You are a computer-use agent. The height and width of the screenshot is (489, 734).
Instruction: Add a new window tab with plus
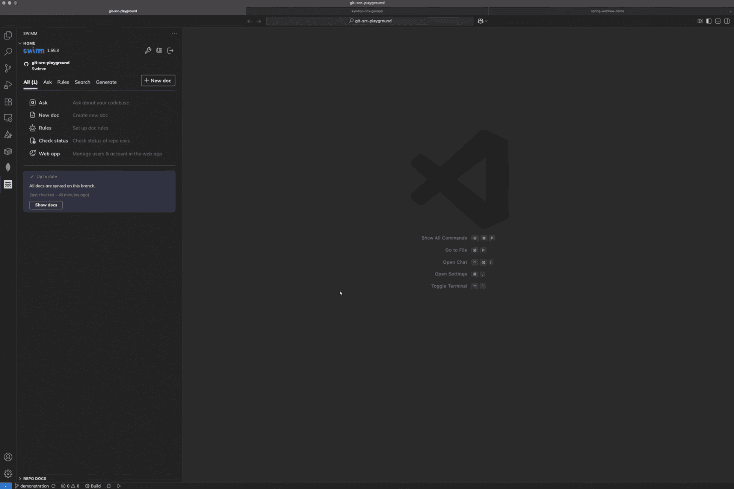click(730, 11)
